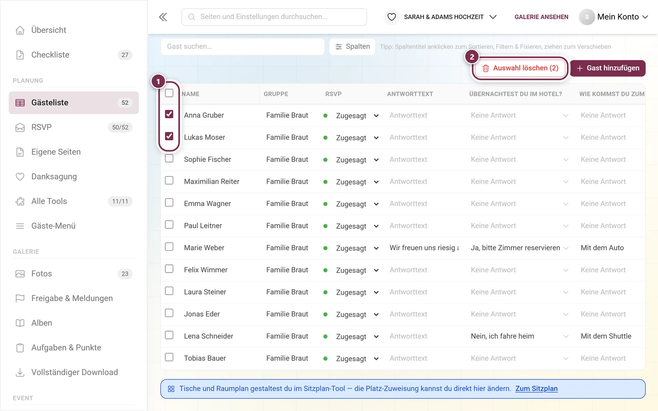
Task: Click the grid icon in Sitzplan banner
Action: (171, 389)
